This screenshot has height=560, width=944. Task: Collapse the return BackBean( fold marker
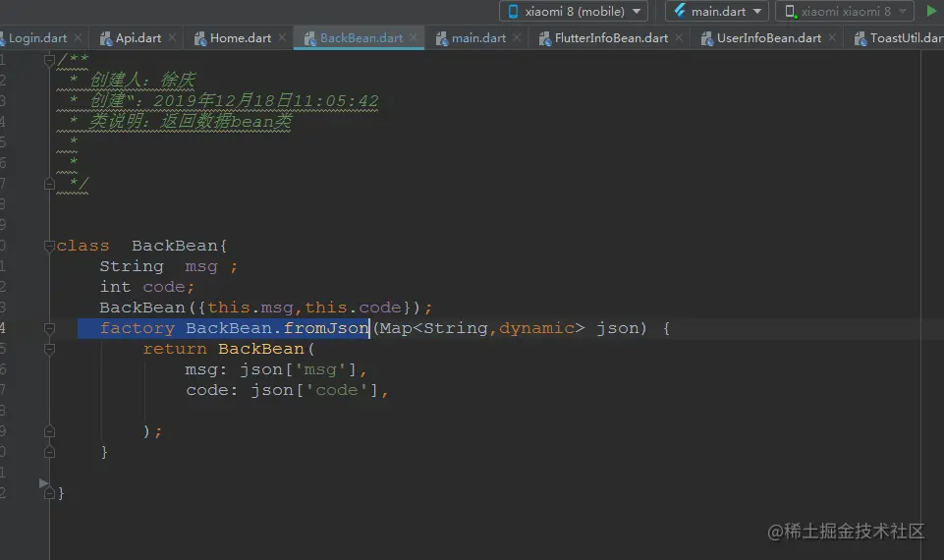(x=49, y=349)
